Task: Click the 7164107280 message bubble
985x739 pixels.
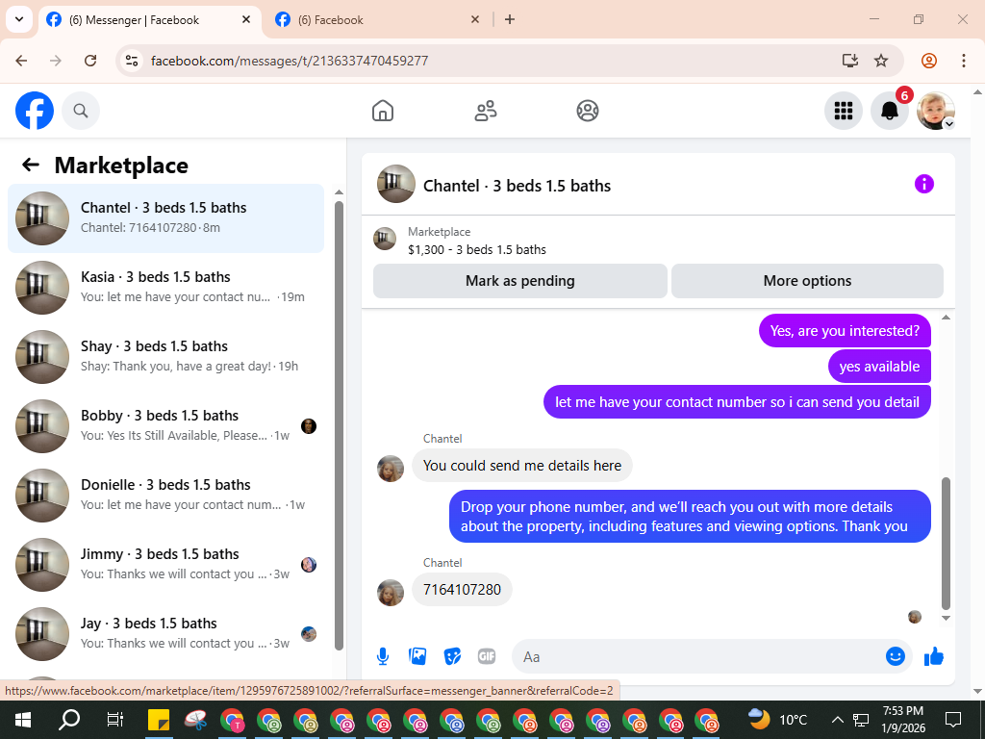Action: click(x=462, y=590)
